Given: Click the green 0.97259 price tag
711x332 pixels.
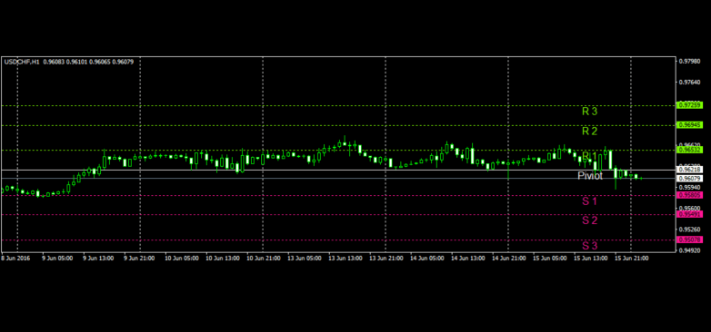Looking at the screenshot, I should (x=690, y=105).
